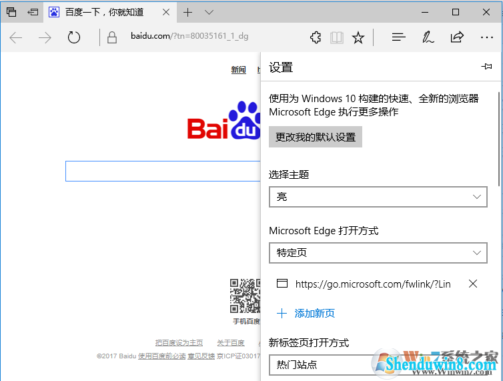This screenshot has height=381, width=503.
Task: Open the tabs you've set aside icon
Action: coord(11,12)
